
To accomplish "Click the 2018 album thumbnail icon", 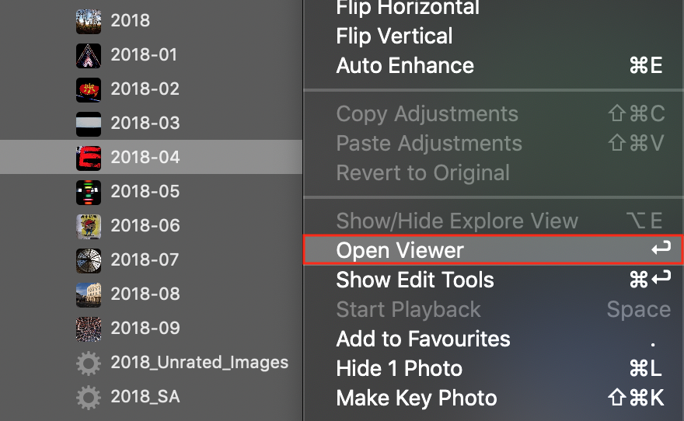I will 89,20.
